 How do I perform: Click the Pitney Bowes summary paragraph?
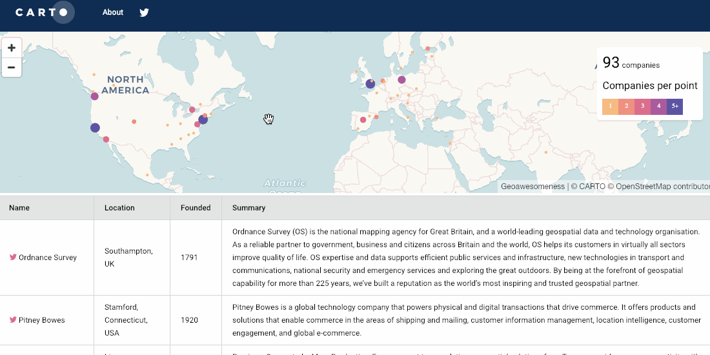coord(467,320)
